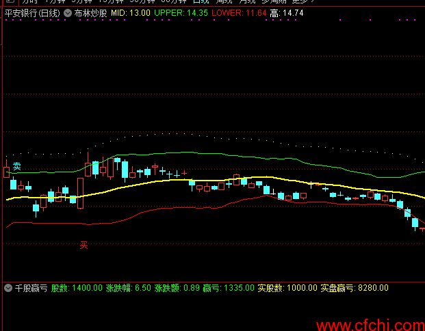Click the 股数: 1400.00 readout
This screenshot has width=425, height=331.
tap(77, 288)
